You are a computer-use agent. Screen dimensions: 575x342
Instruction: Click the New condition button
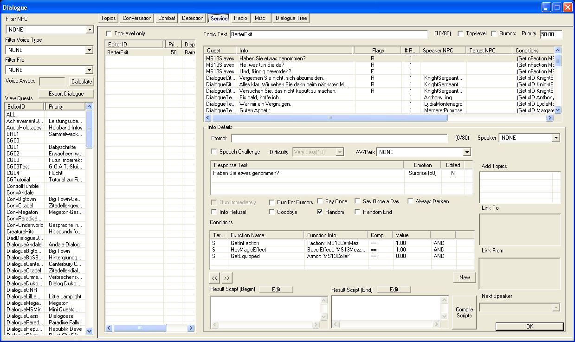pos(465,277)
